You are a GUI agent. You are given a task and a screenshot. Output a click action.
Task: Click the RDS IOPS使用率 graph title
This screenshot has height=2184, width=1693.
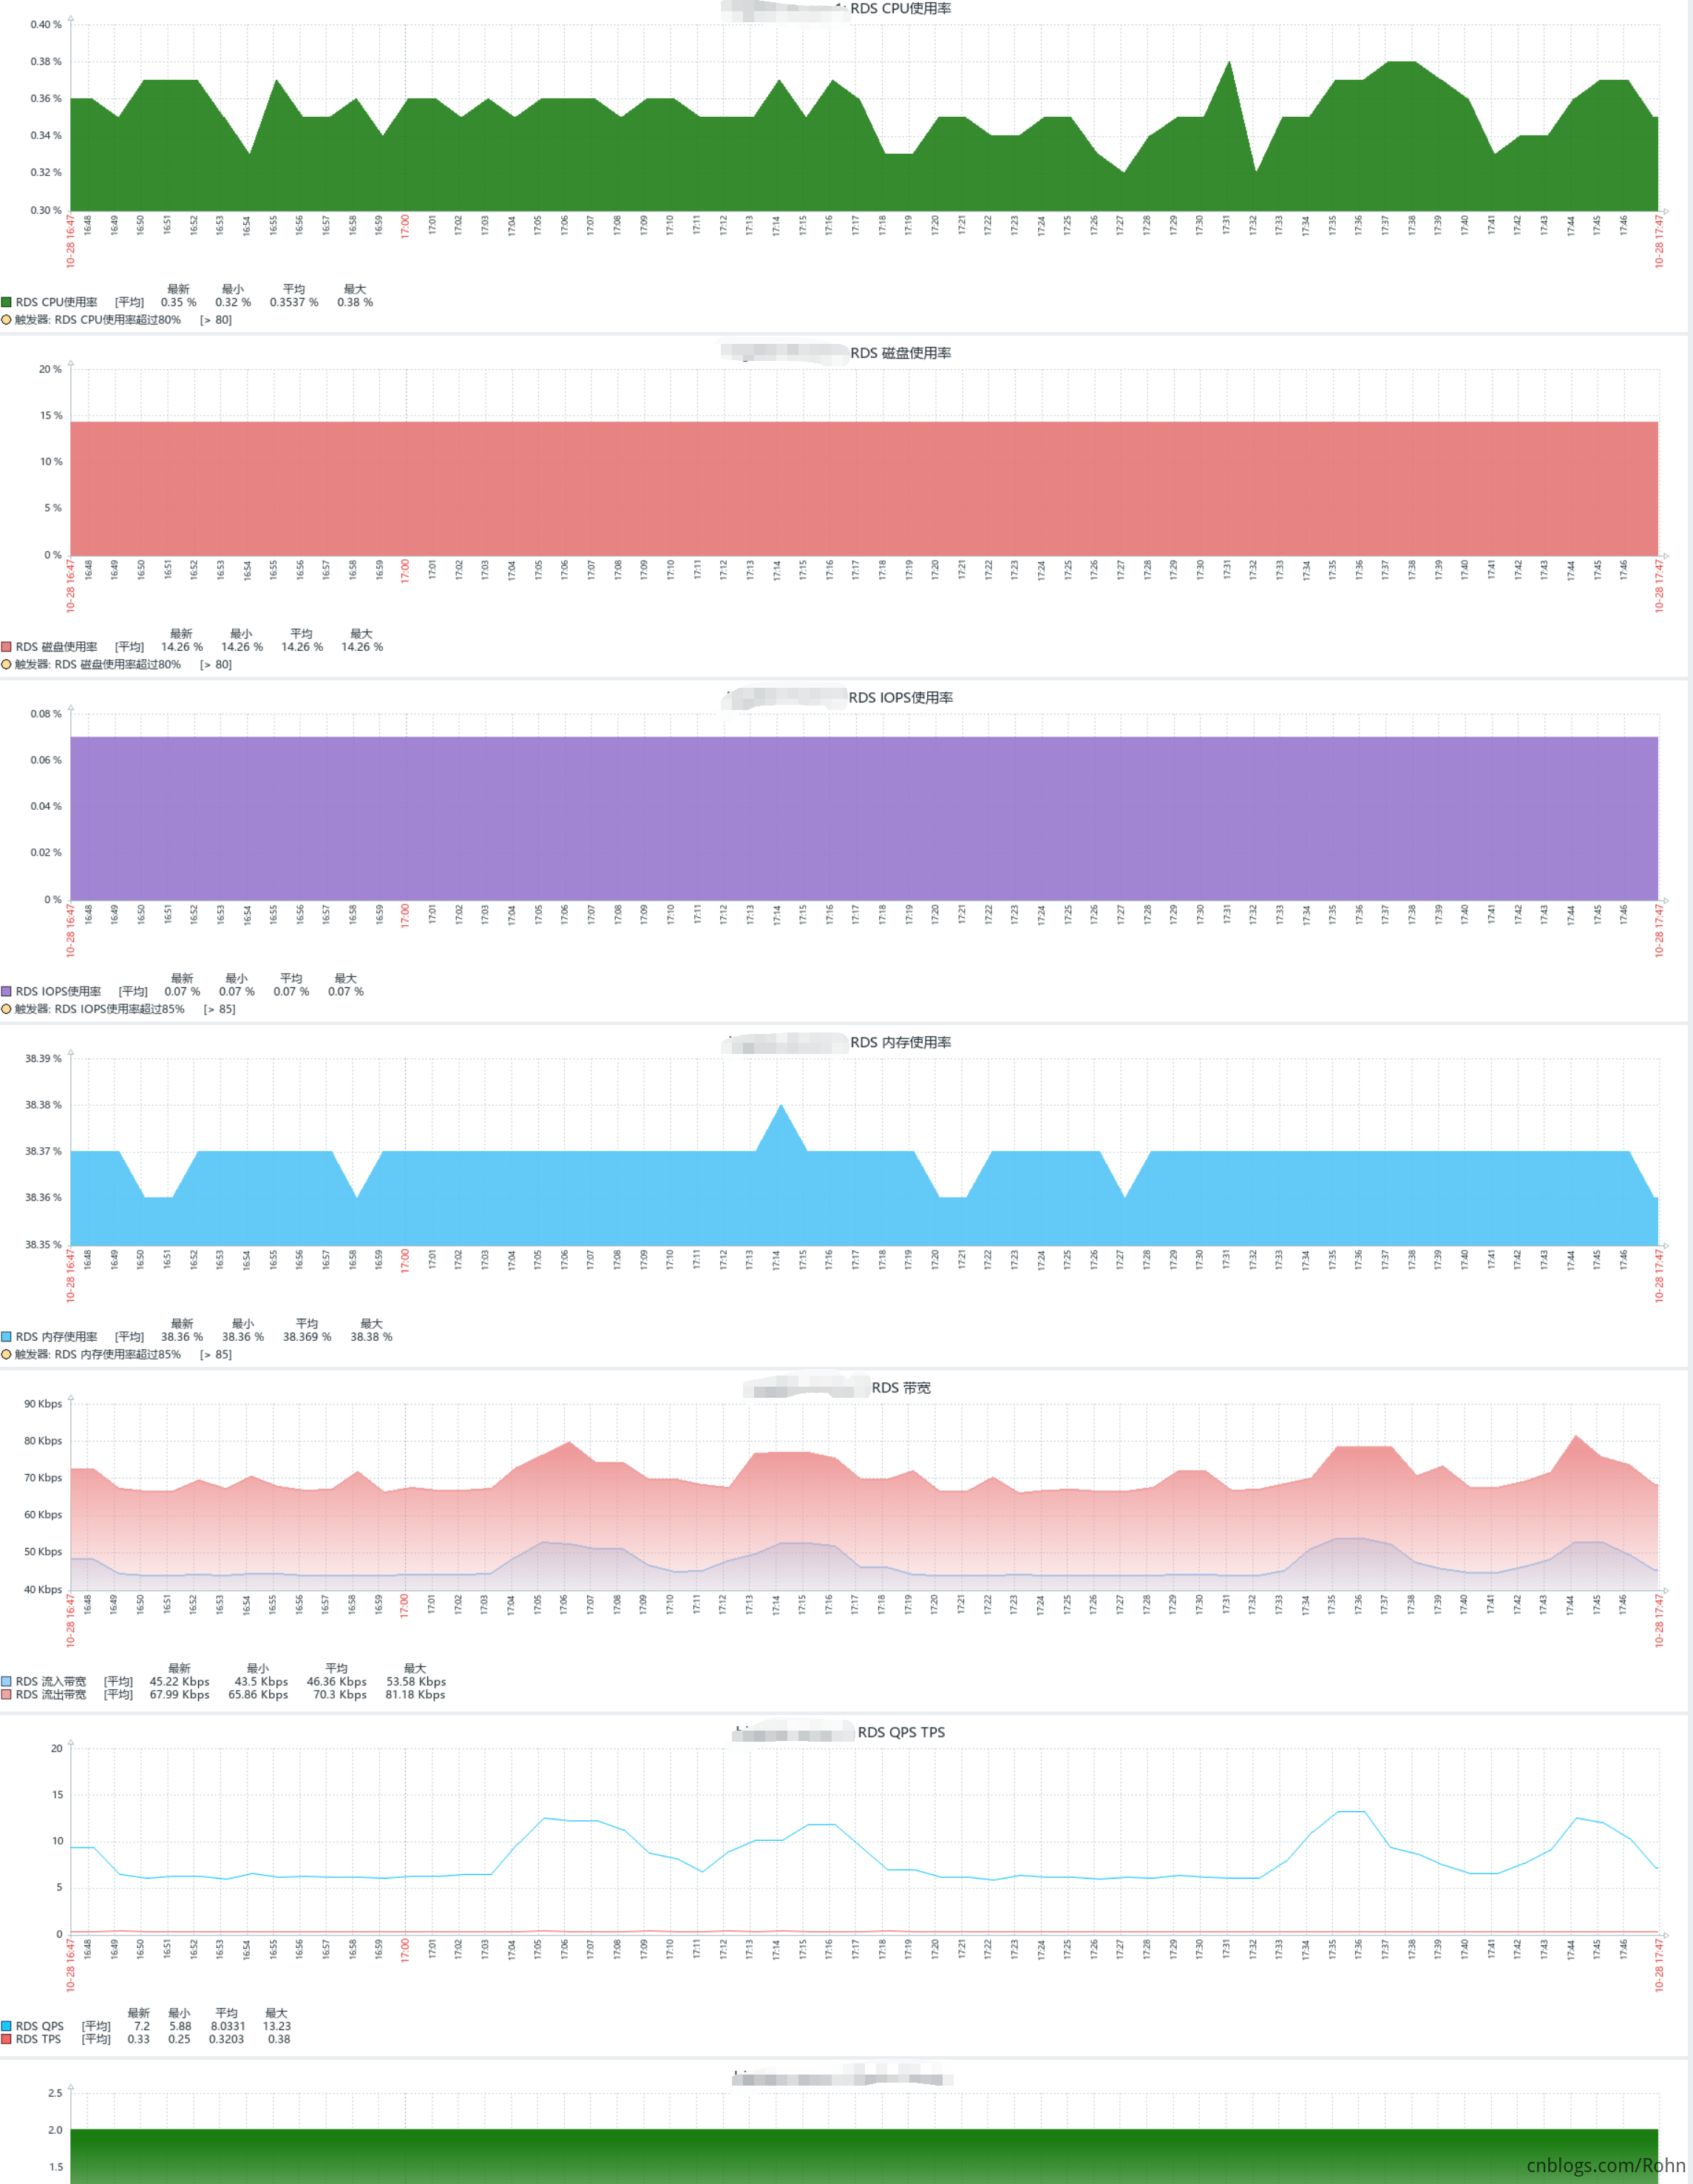coord(900,698)
